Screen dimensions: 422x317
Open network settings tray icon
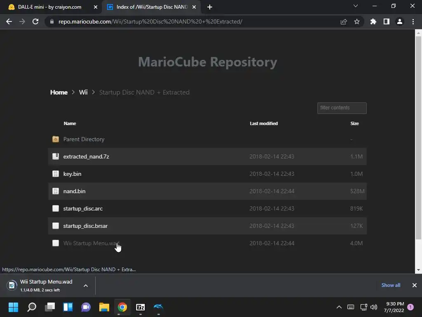363,307
